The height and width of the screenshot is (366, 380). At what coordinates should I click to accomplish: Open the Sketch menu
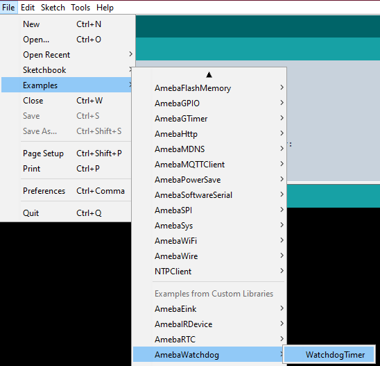tap(53, 8)
